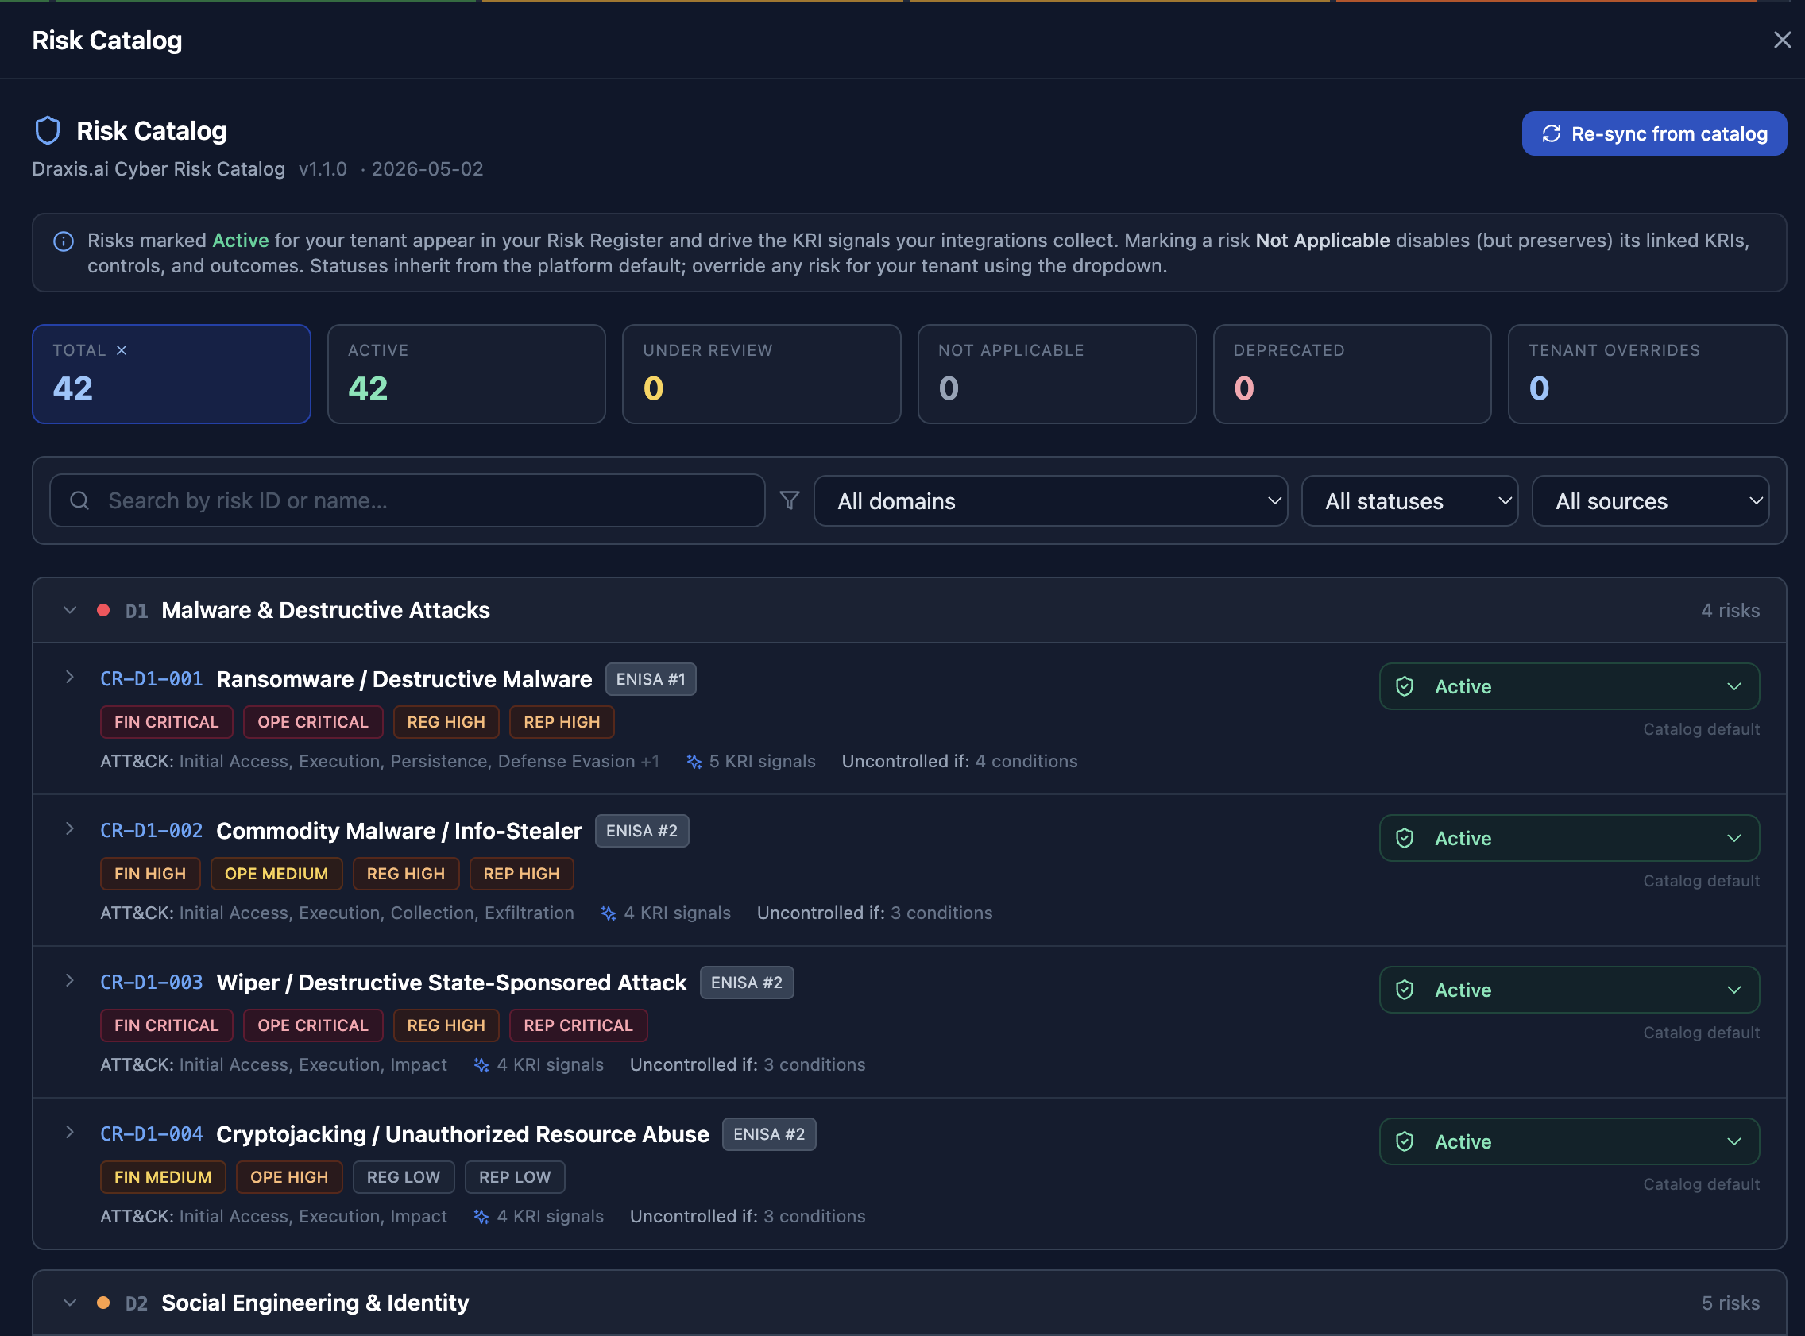Image resolution: width=1805 pixels, height=1336 pixels.
Task: Click the Wiper / Destructive State-Sponsored Attack title
Action: coord(451,983)
